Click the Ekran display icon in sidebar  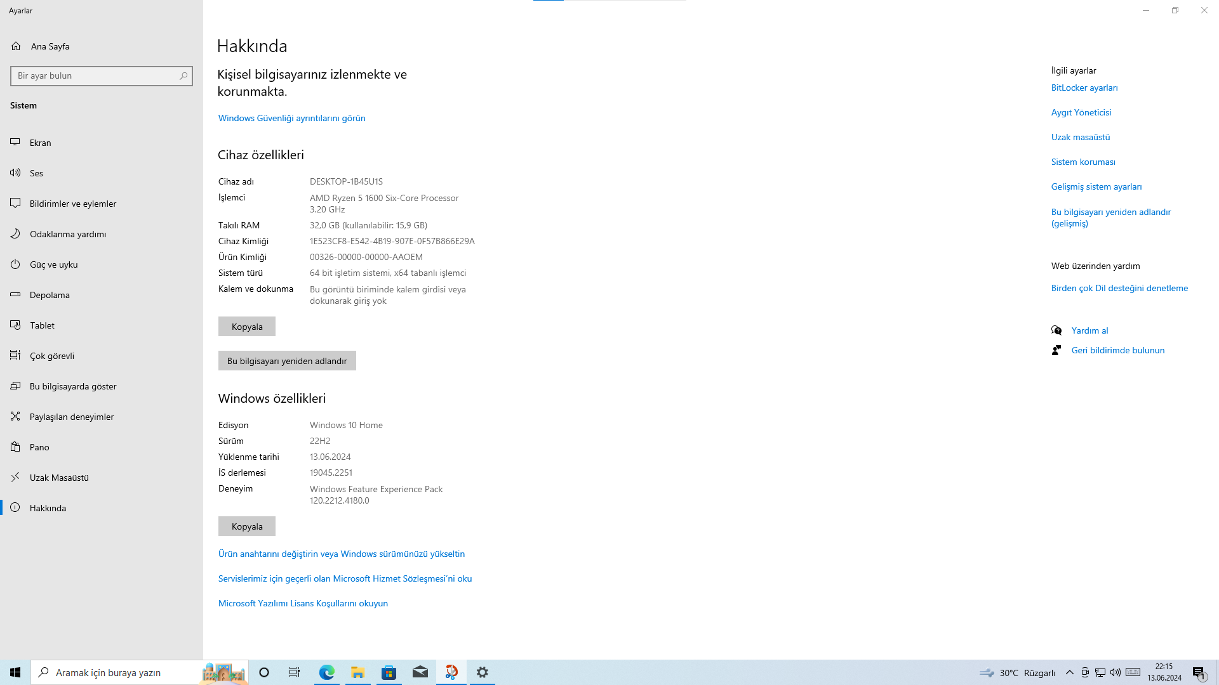(x=15, y=143)
